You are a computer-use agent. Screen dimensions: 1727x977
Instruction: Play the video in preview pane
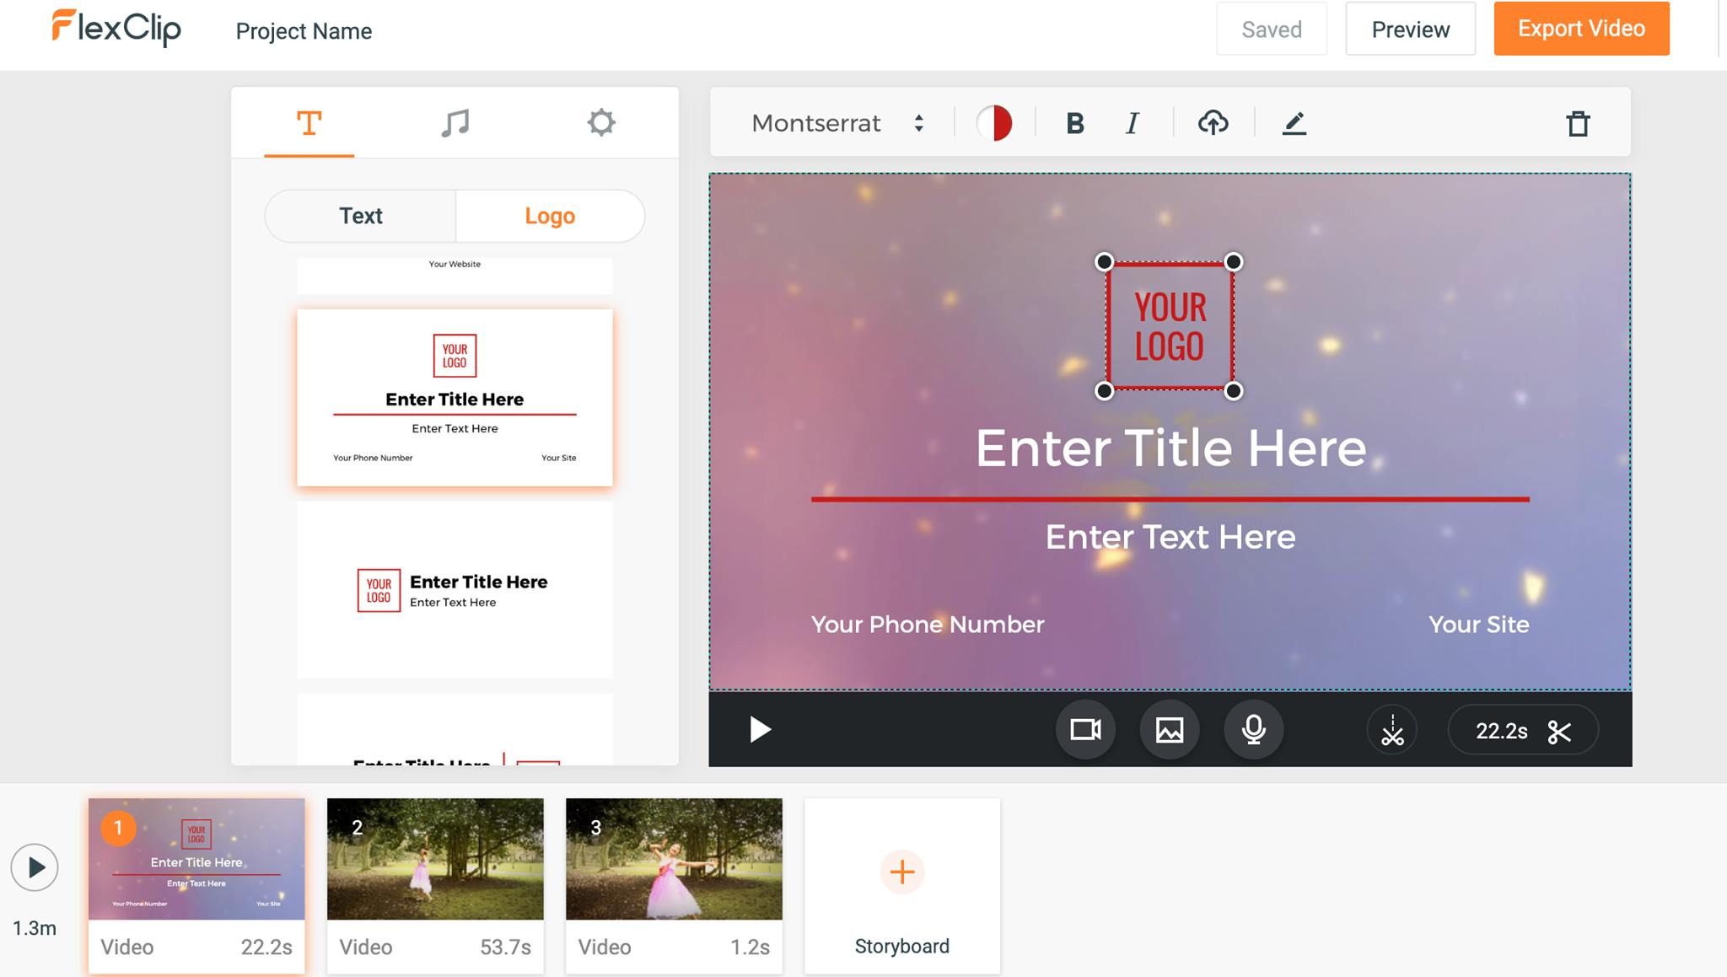coord(760,729)
